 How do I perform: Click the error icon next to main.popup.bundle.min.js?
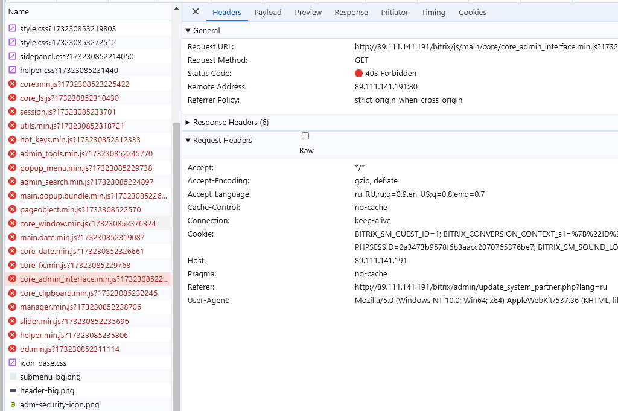[x=13, y=196]
